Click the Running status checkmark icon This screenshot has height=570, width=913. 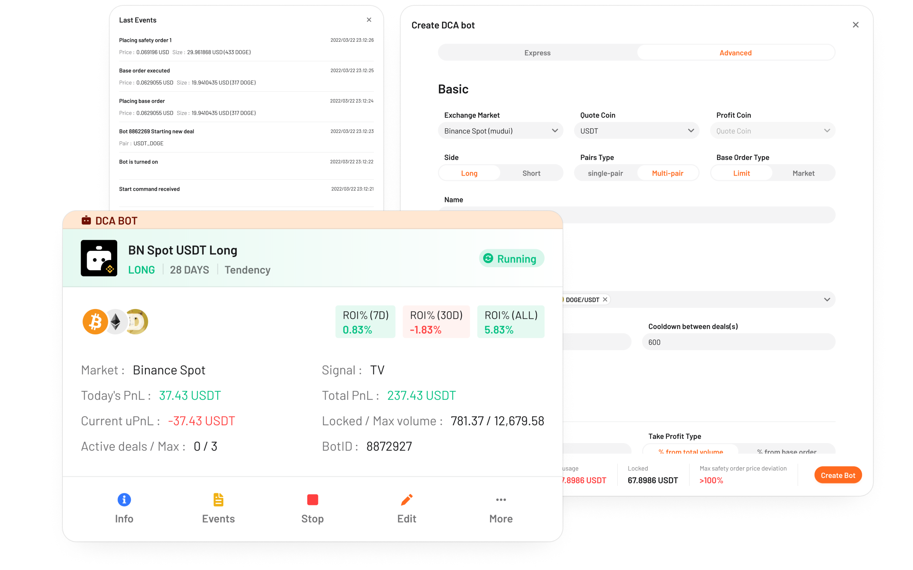488,258
